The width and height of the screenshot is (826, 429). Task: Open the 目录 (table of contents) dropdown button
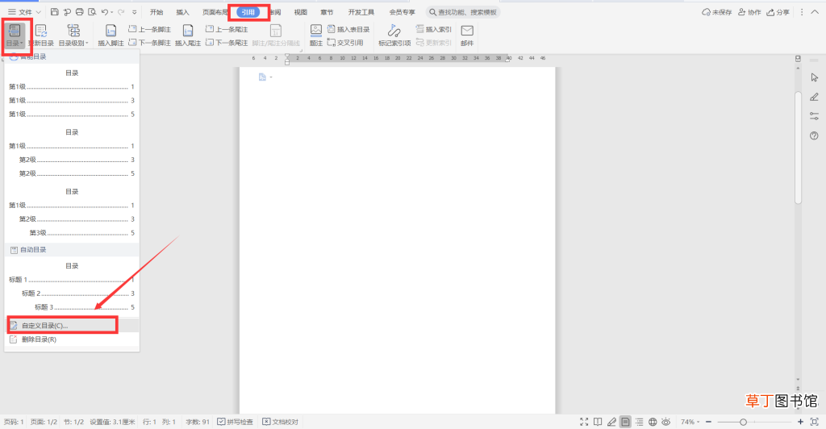(x=15, y=35)
